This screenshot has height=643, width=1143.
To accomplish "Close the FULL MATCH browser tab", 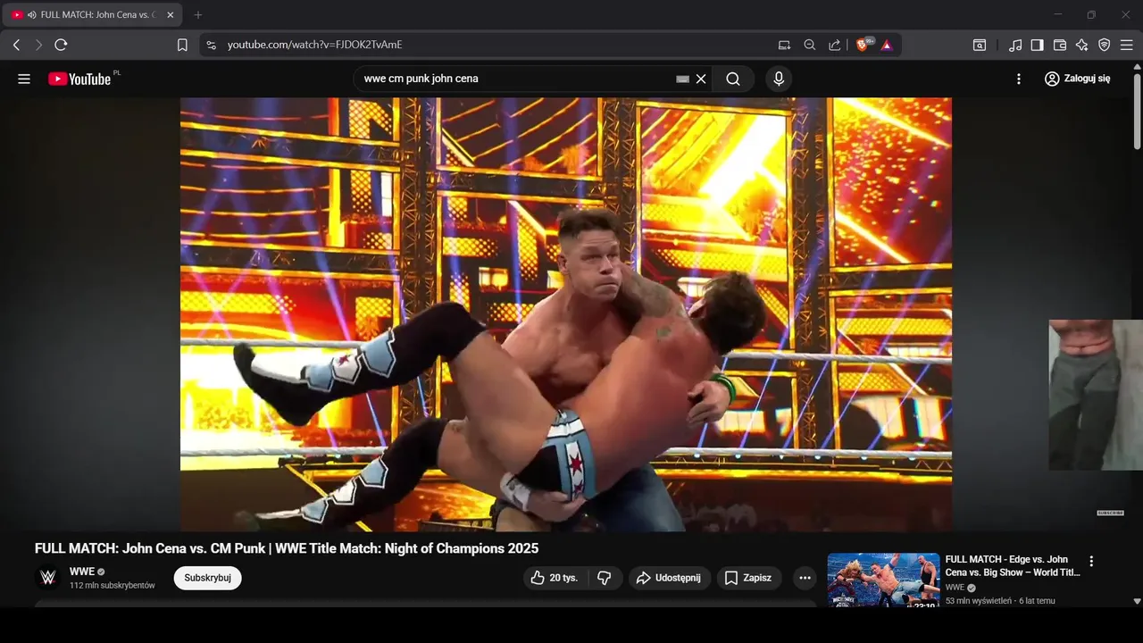I will pyautogui.click(x=170, y=15).
